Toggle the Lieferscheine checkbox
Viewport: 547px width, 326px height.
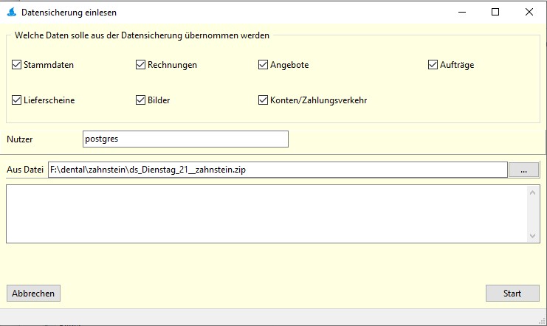[17, 100]
